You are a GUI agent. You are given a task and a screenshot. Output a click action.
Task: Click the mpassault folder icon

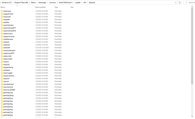coord(2,17)
